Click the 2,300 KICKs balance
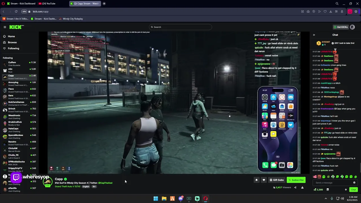 (x=318, y=190)
